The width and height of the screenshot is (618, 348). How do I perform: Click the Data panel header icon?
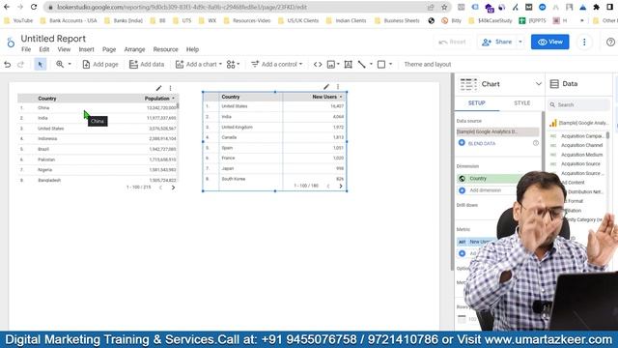554,84
